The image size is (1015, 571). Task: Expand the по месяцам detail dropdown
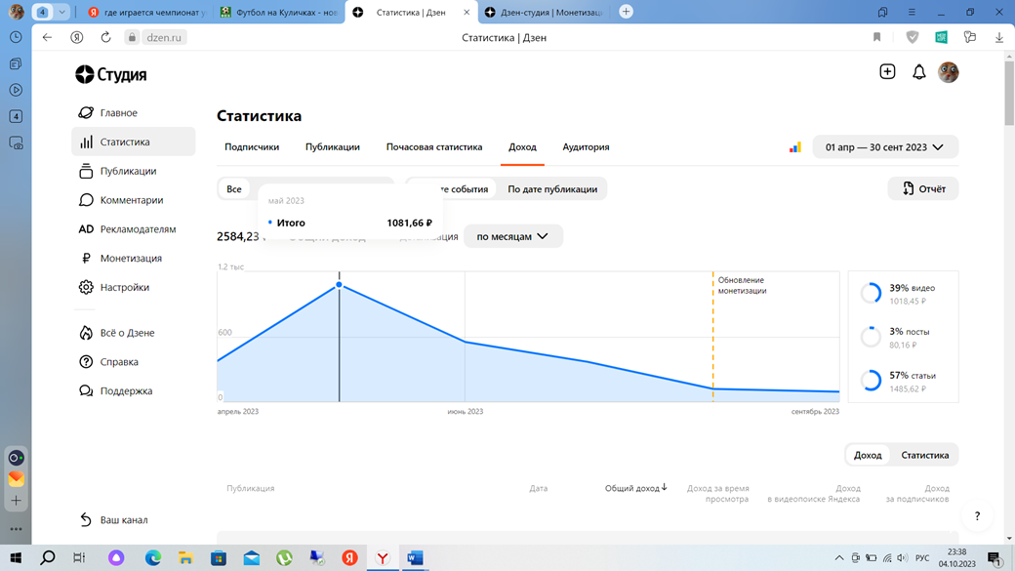[512, 236]
